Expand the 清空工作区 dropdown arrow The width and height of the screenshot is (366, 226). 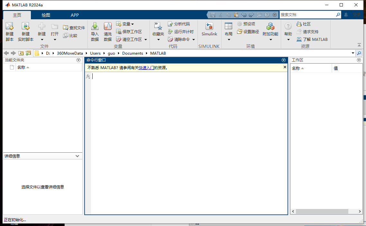click(x=146, y=40)
